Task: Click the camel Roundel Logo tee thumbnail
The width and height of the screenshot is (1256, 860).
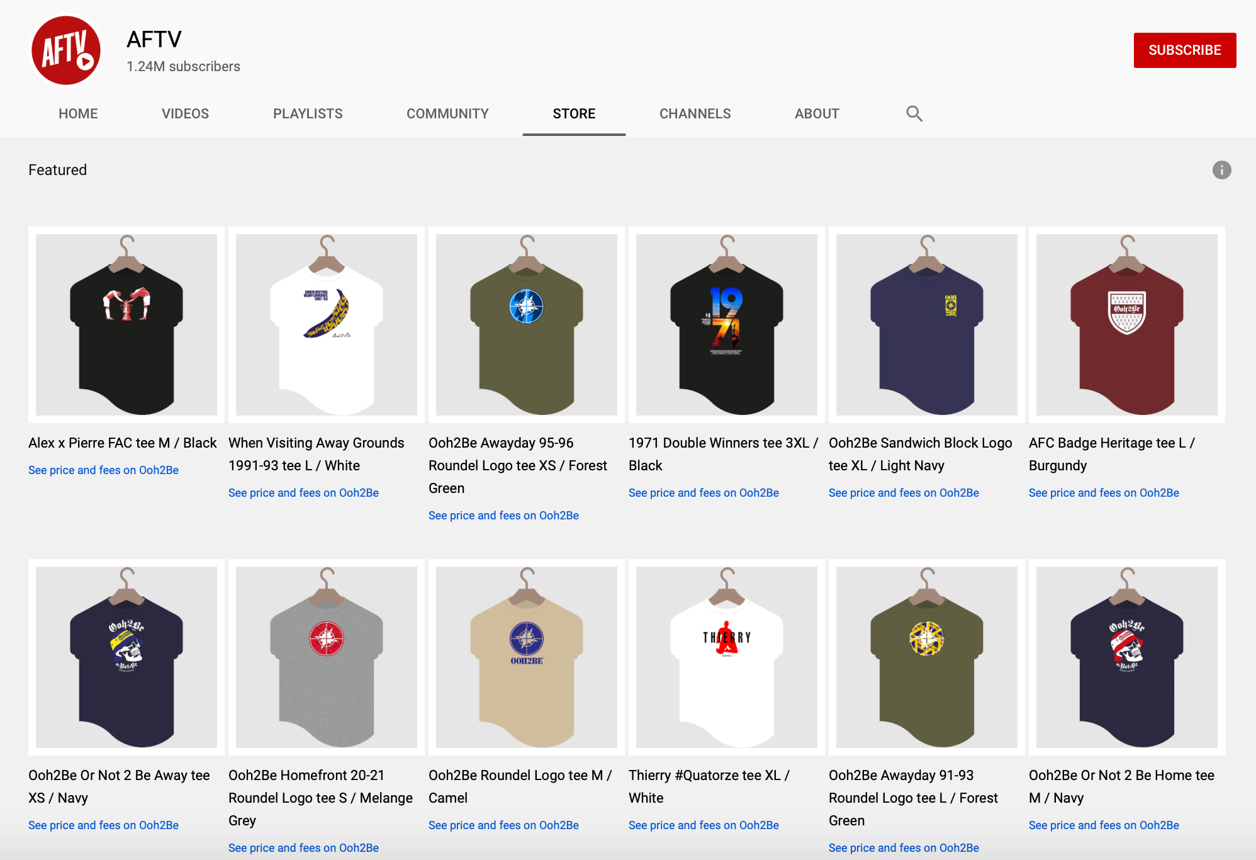Action: click(527, 657)
